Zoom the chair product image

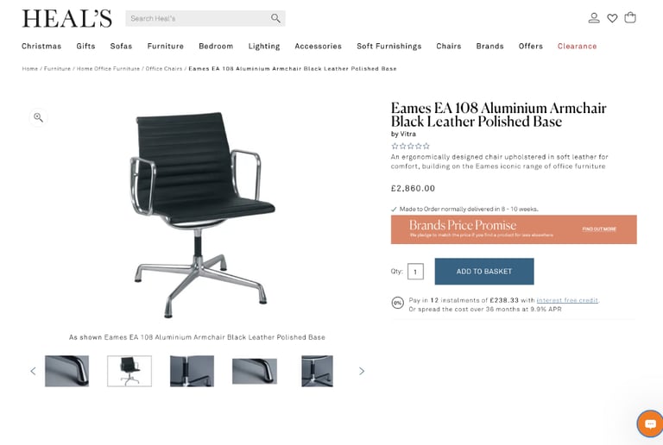coord(38,117)
